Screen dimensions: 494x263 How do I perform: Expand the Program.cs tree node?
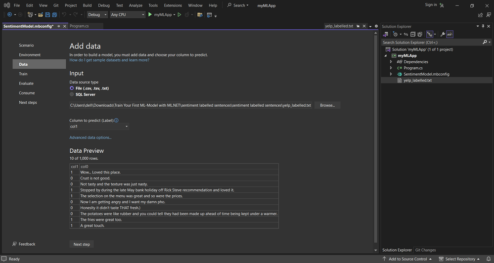391,68
